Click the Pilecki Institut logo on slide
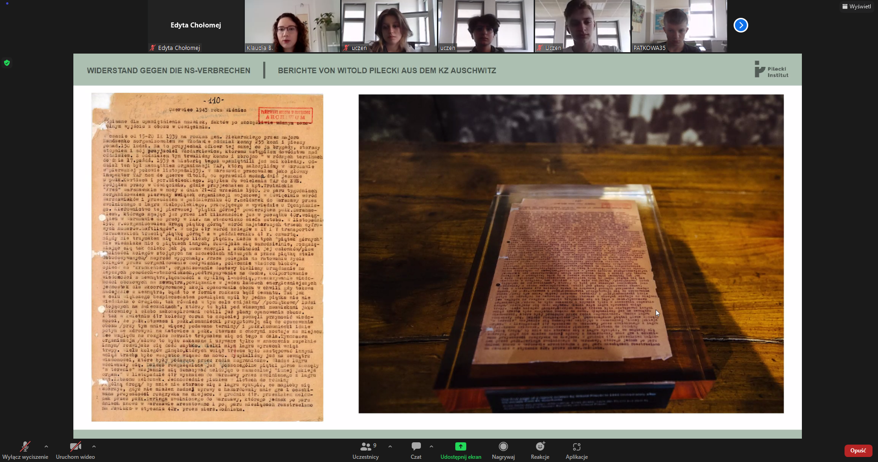Screen dimensions: 878x462 tap(772, 70)
